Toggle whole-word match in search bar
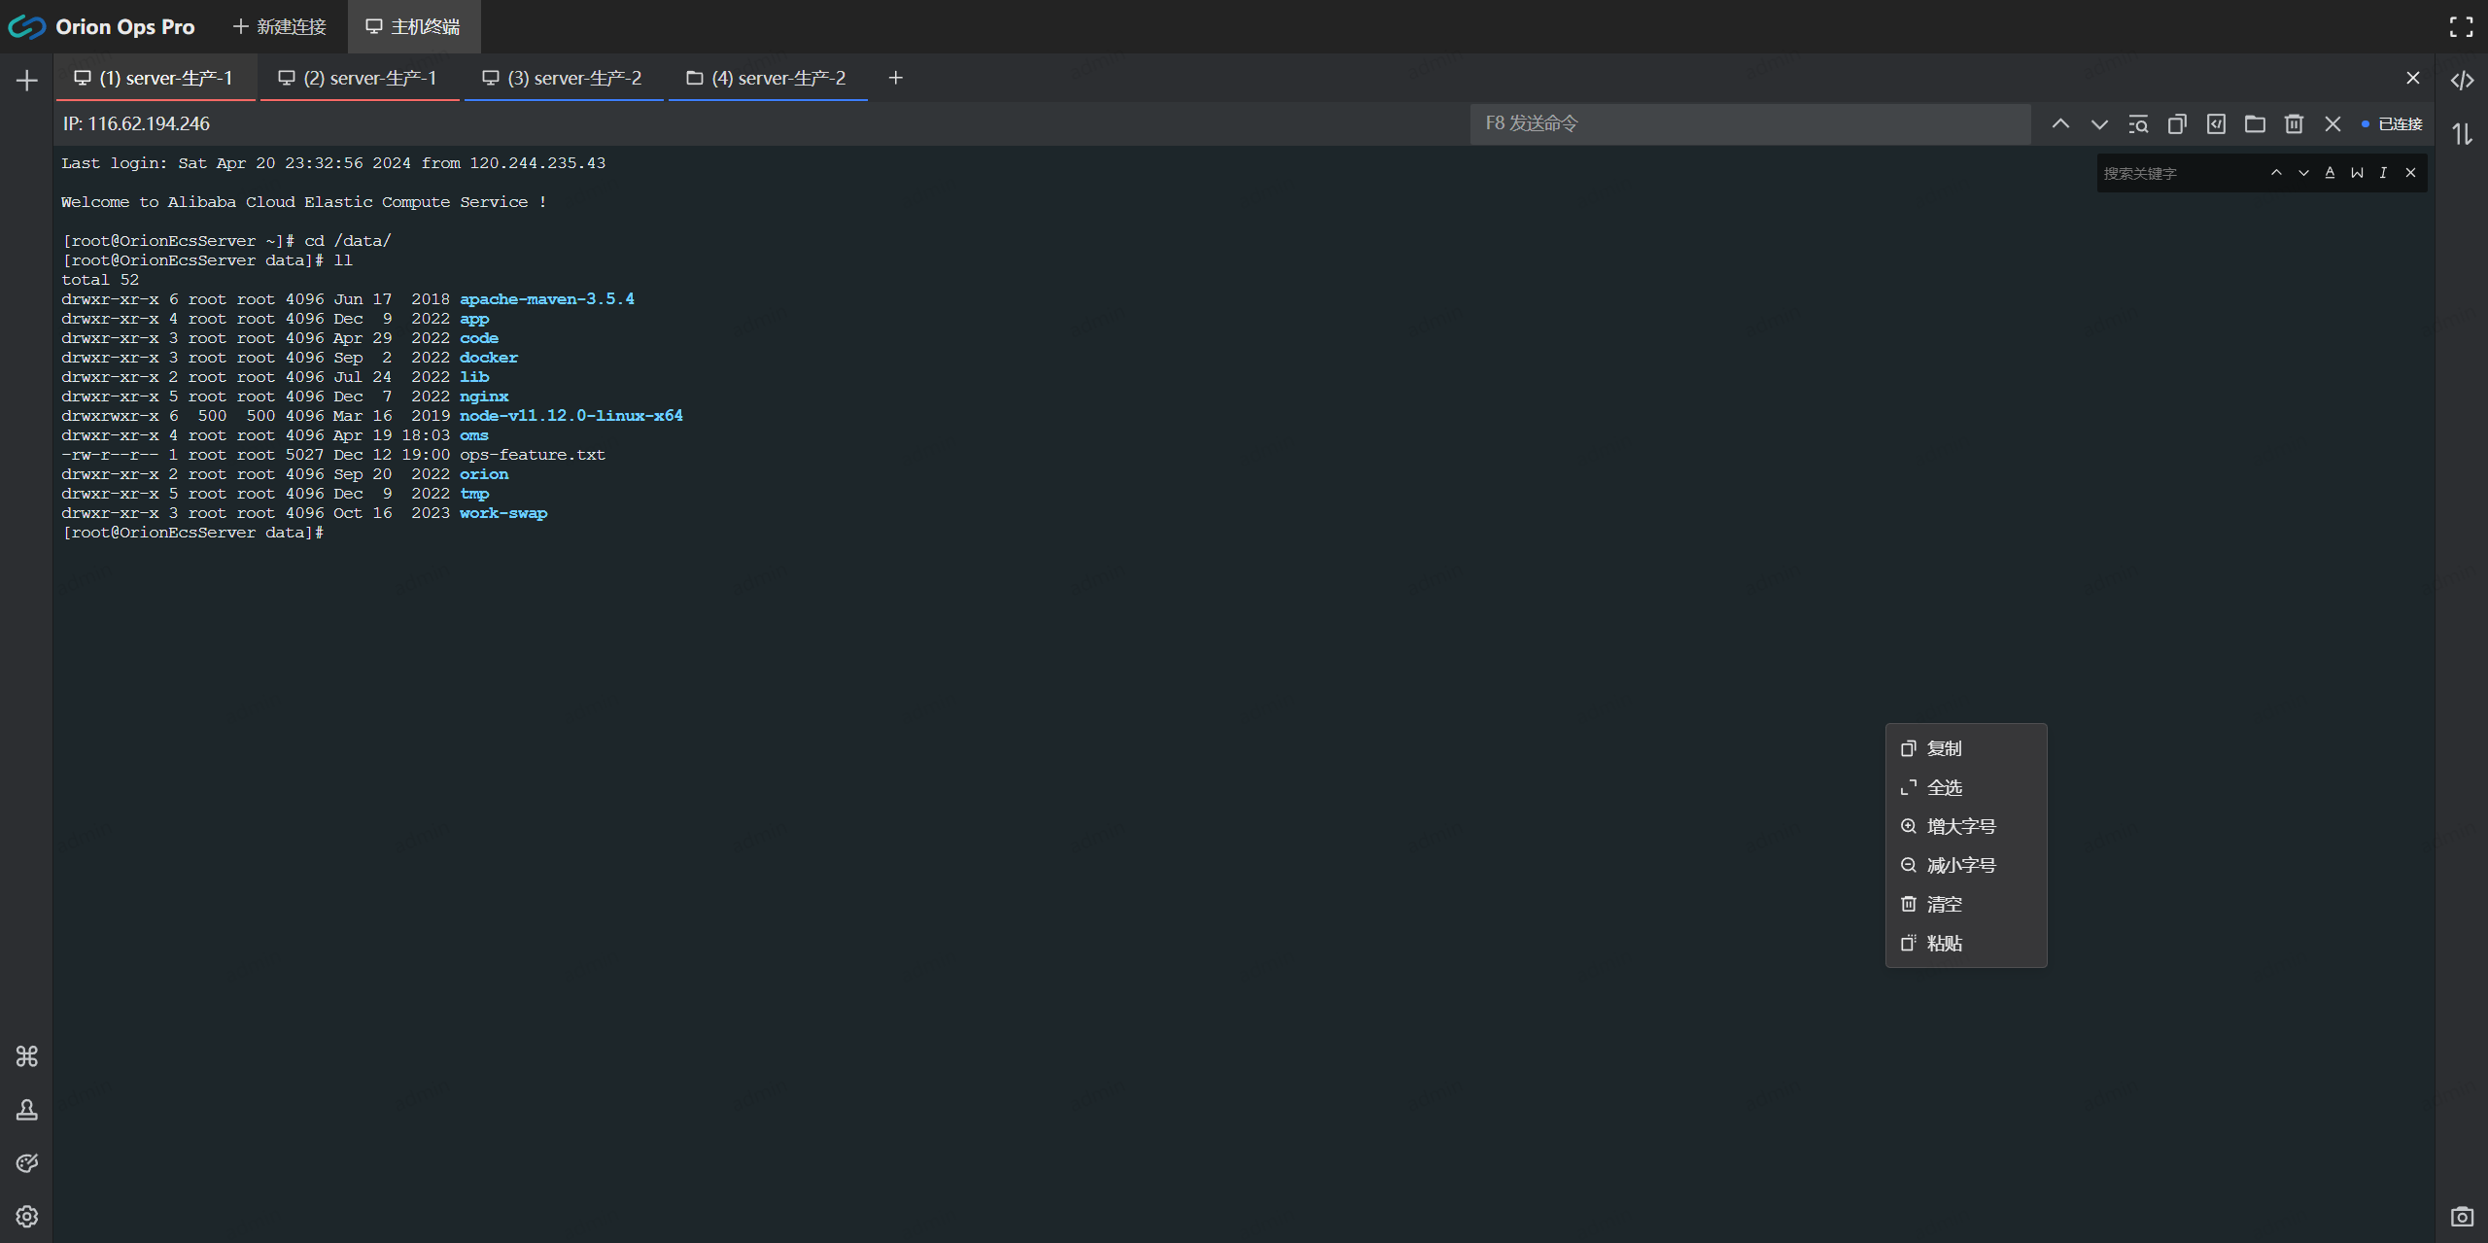The width and height of the screenshot is (2488, 1243). 2357,173
